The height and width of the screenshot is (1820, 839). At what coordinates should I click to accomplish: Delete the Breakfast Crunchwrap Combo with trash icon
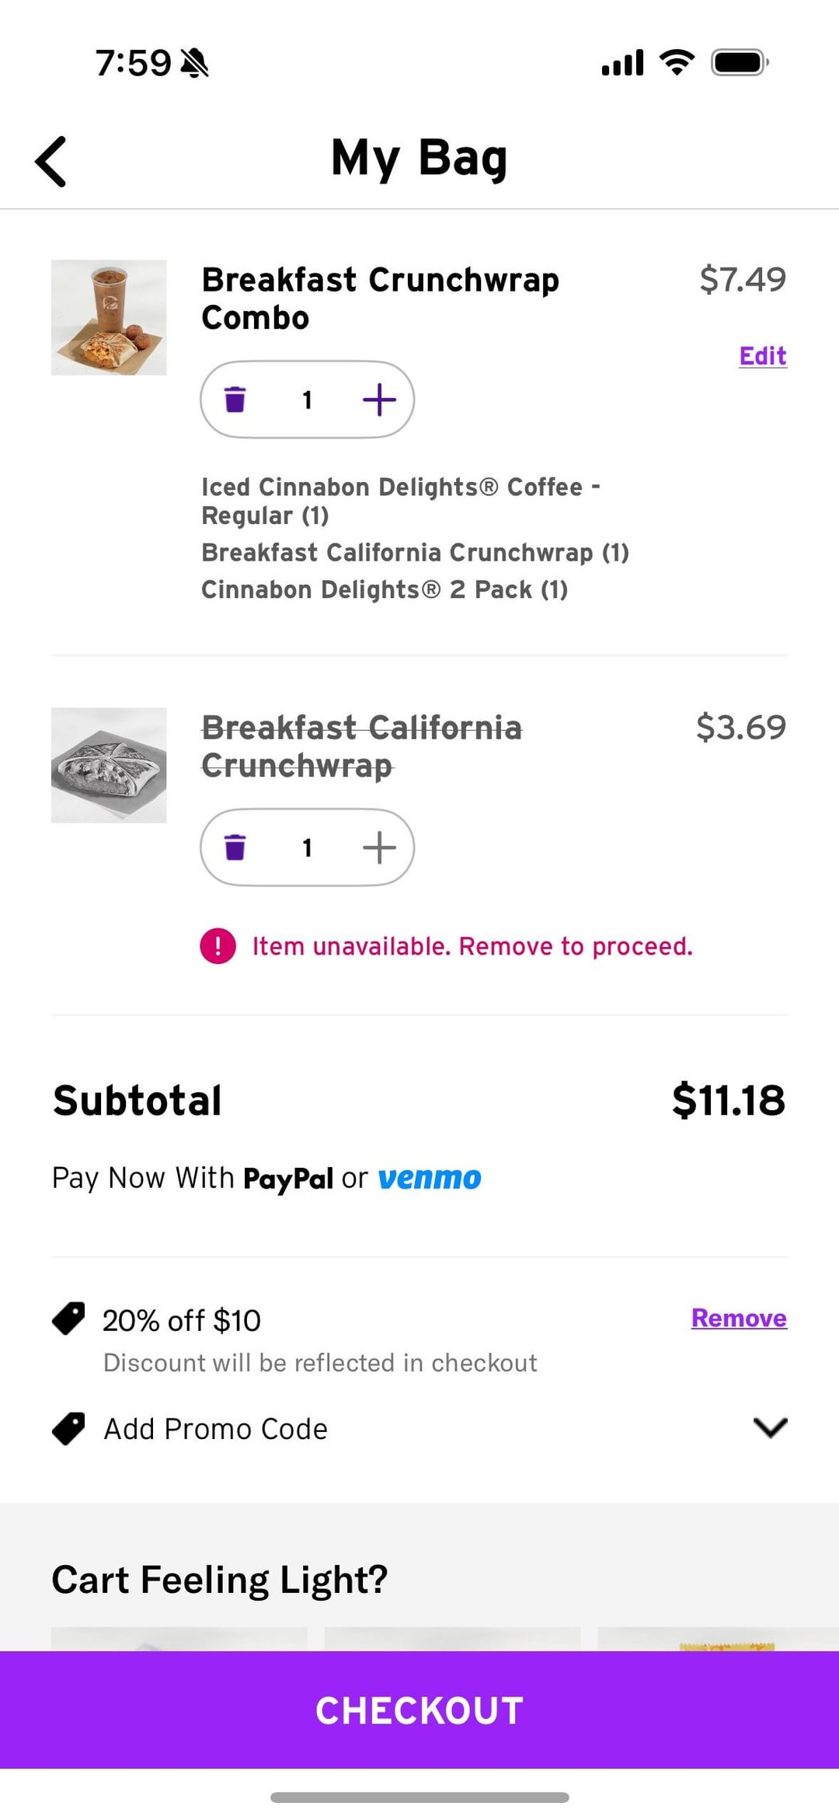tap(235, 400)
